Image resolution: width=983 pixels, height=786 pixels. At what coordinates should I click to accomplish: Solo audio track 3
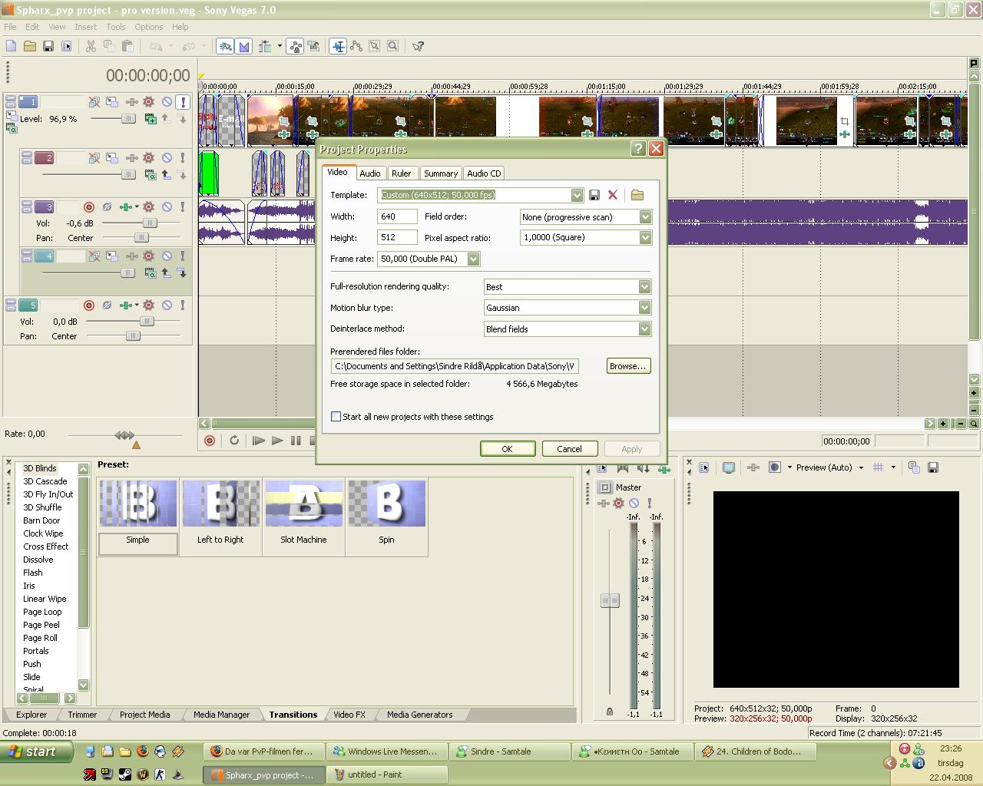coord(183,206)
